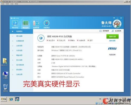Click the 独立显卡 feature indicator
The width and height of the screenshot is (131, 105).
[x=51, y=40]
